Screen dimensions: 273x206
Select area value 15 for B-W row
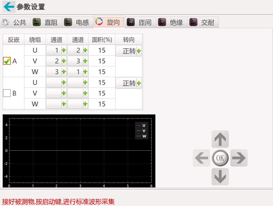[x=102, y=104]
